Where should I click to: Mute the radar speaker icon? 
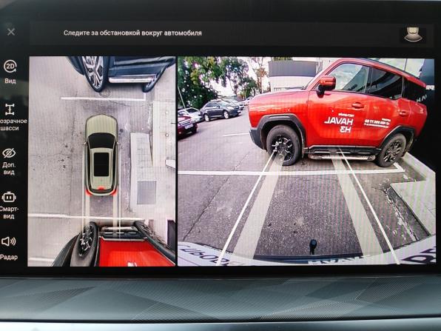coord(8,241)
